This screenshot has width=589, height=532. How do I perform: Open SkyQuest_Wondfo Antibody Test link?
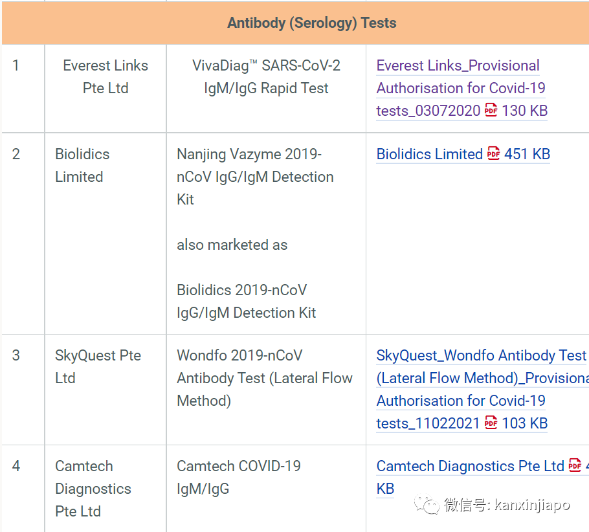[x=482, y=389]
